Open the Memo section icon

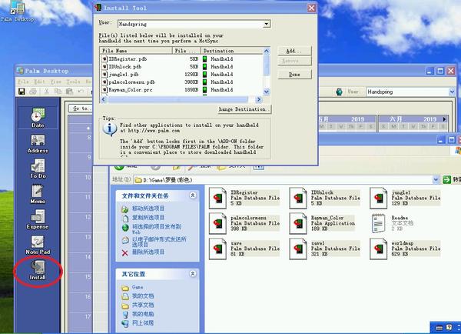[37, 192]
